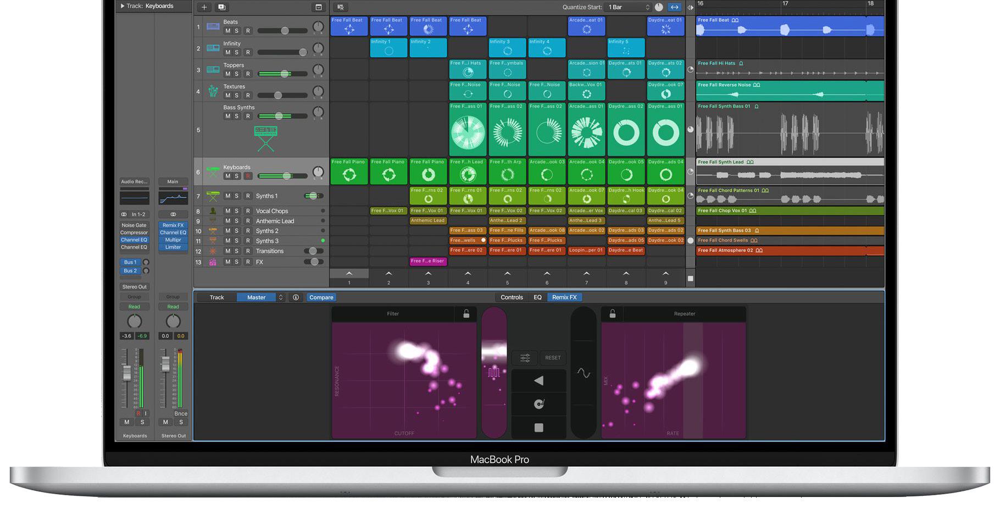
Task: Click the Bus 1 send button
Action: [x=130, y=262]
